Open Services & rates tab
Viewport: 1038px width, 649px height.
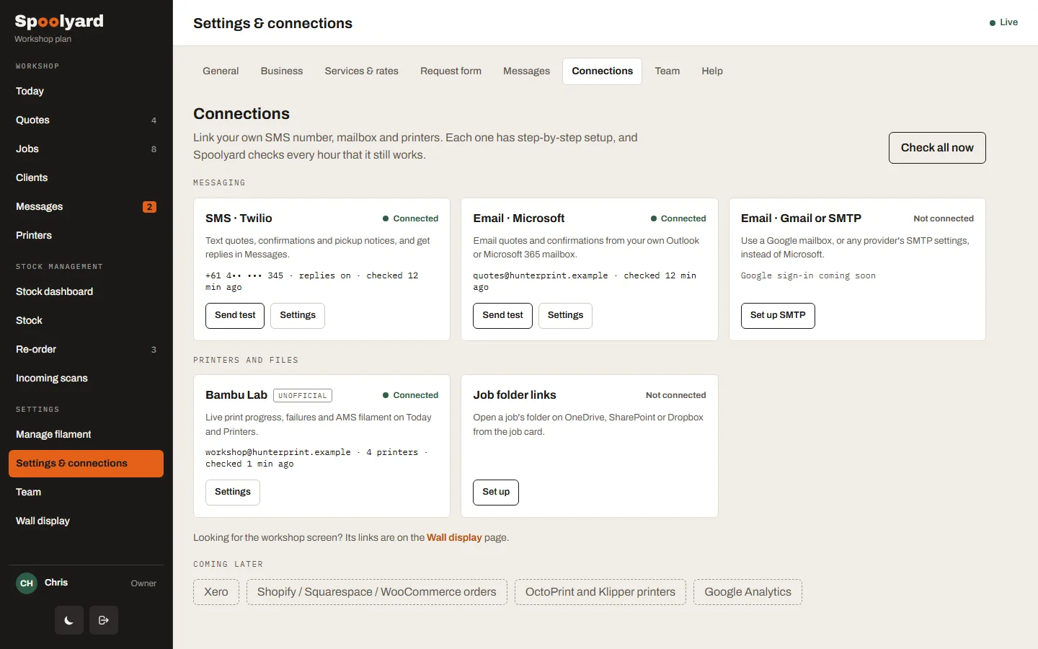click(362, 71)
